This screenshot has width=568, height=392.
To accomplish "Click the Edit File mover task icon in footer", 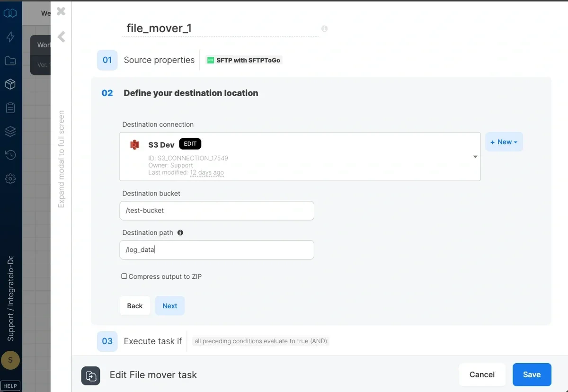I will tap(91, 376).
